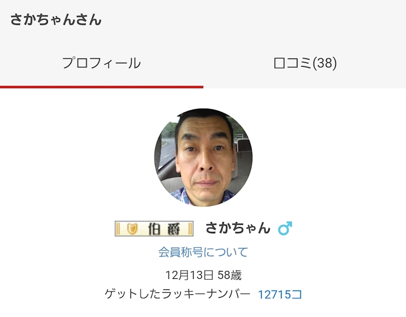The height and width of the screenshot is (317, 406).
Task: Click the blue male gender symbol icon
Action: click(x=285, y=228)
